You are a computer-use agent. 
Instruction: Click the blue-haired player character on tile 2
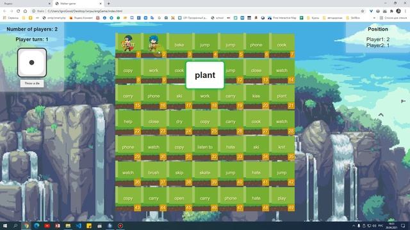tap(154, 43)
